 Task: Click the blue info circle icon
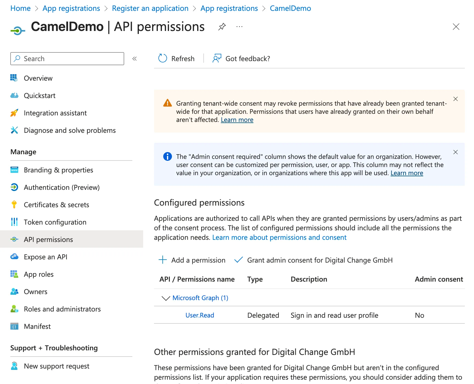pyautogui.click(x=167, y=156)
